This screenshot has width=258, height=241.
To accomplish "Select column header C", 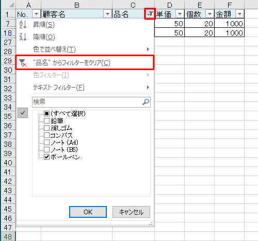I will pos(133,5).
